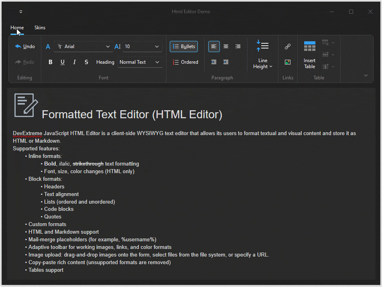Toggle the Bullets list formatting
Viewport: 382px width, 287px height.
click(x=183, y=46)
